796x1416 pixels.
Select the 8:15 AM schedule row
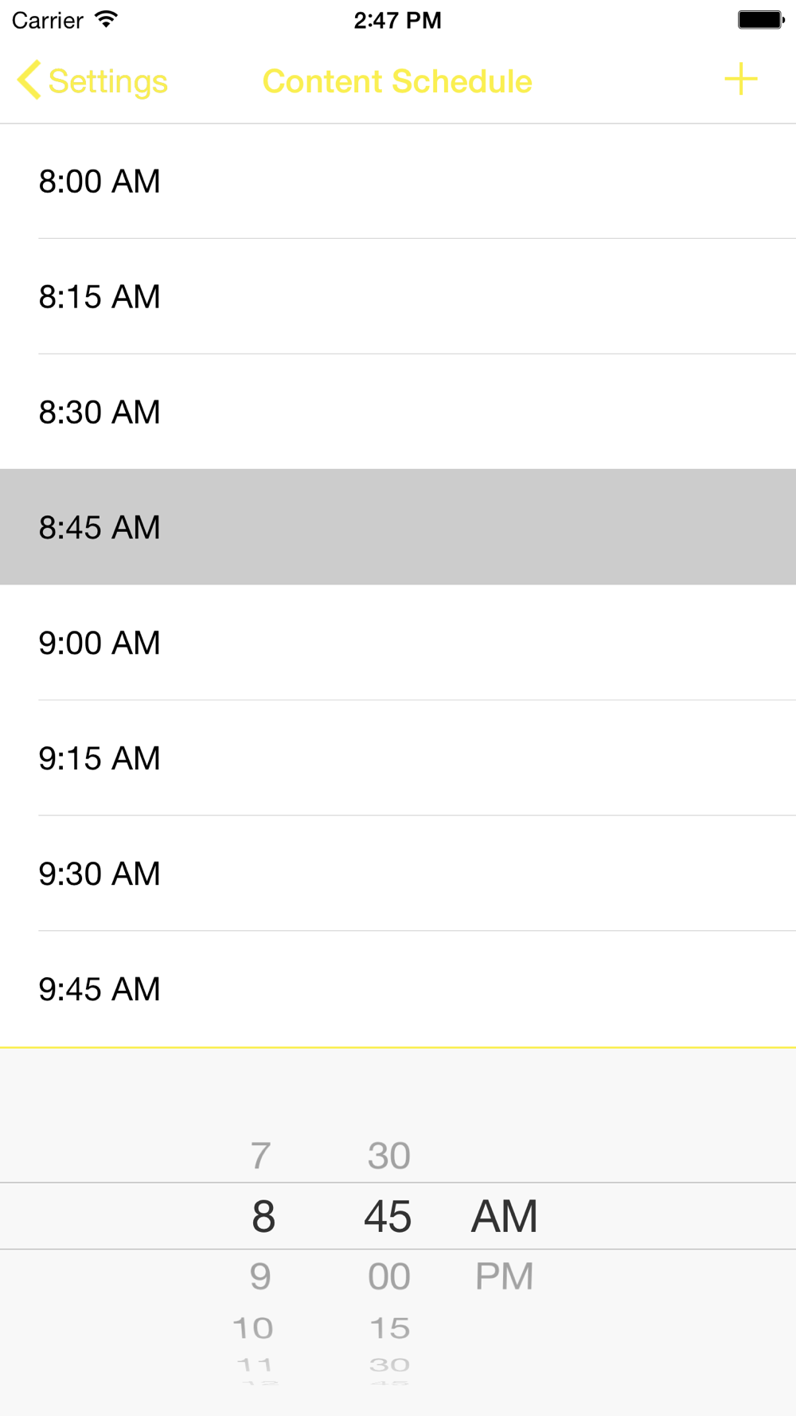[x=398, y=296]
